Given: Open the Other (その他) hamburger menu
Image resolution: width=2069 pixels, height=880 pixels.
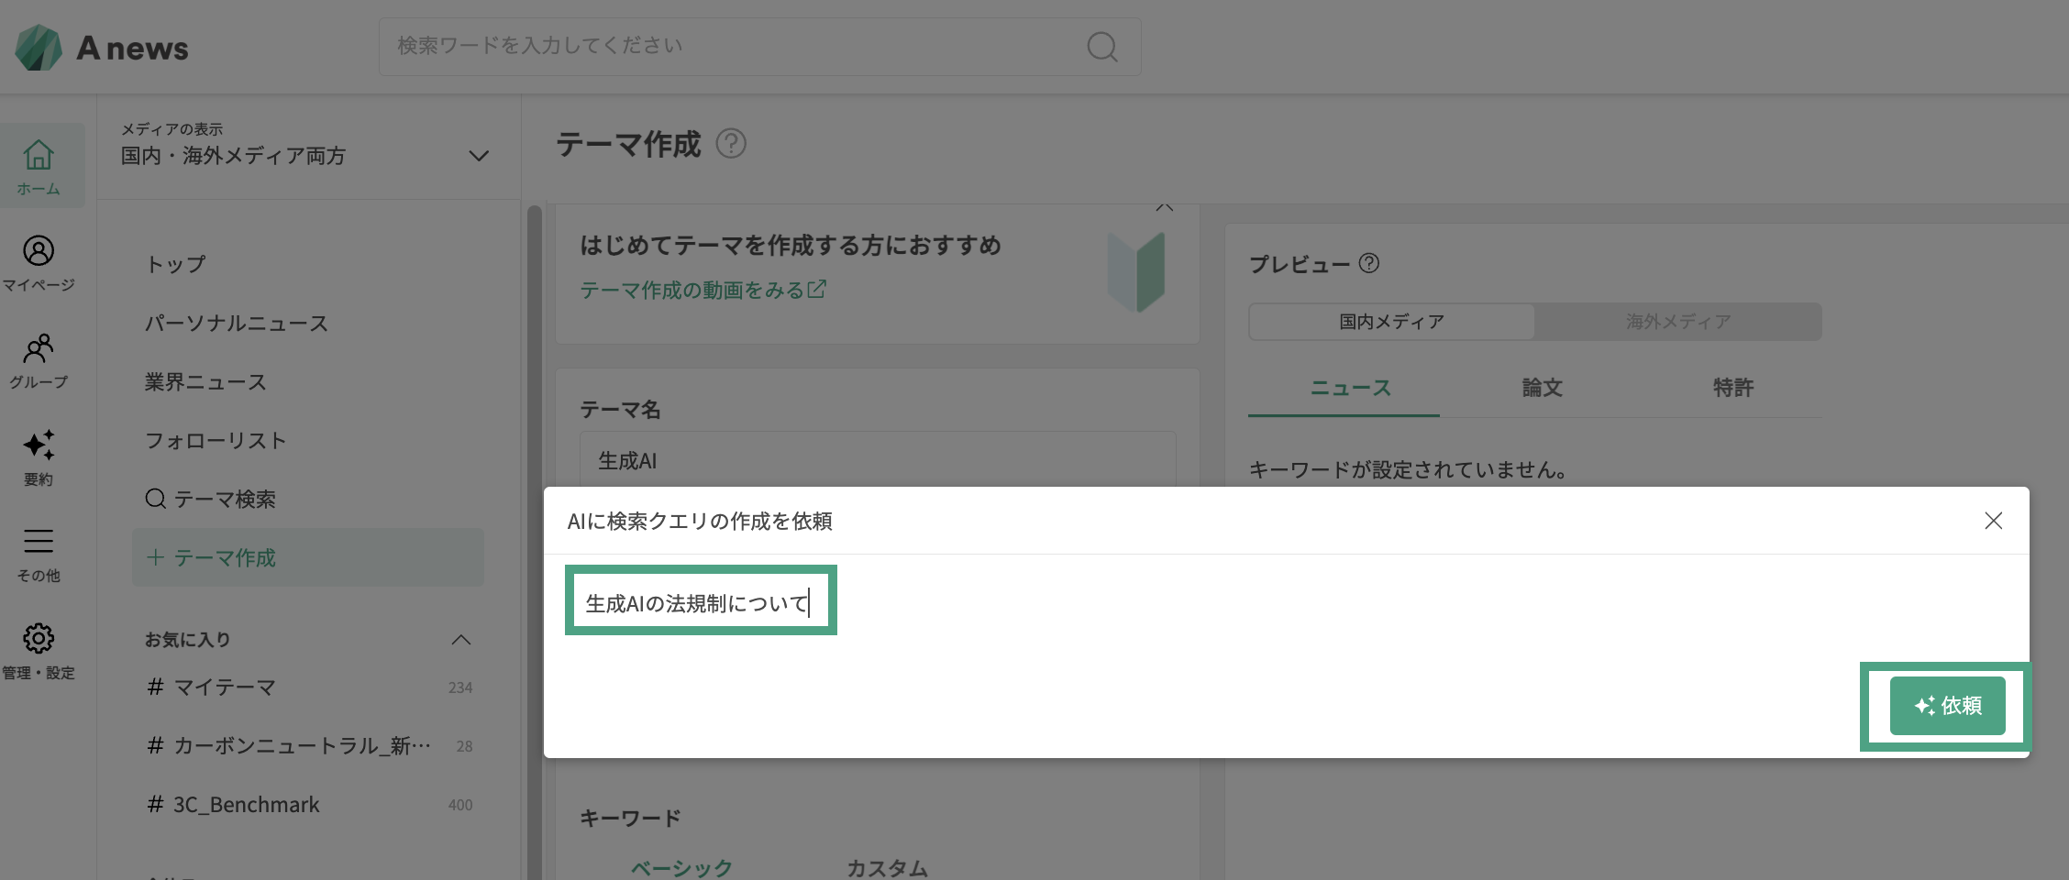Looking at the screenshot, I should [x=39, y=542].
